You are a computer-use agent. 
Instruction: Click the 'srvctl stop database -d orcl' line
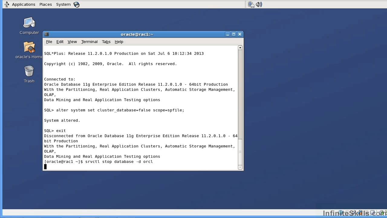coord(99,162)
